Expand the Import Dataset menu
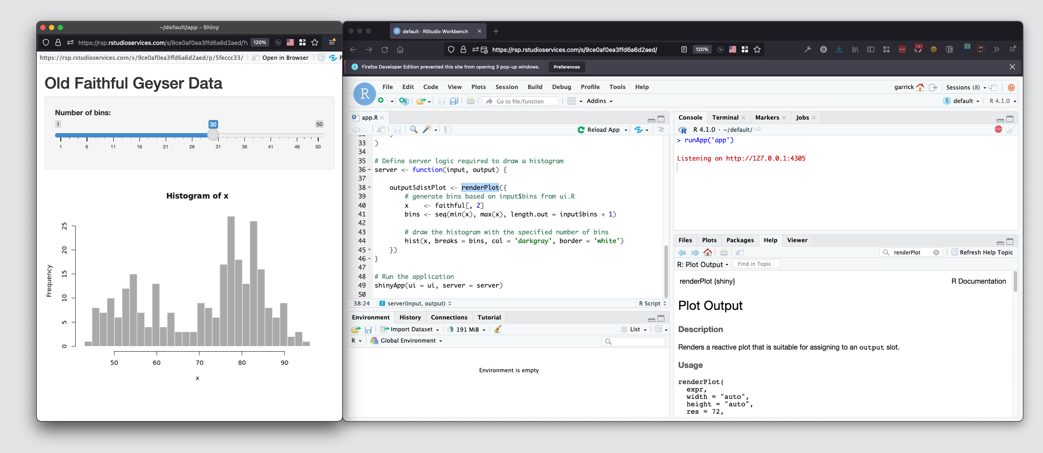 coord(409,329)
